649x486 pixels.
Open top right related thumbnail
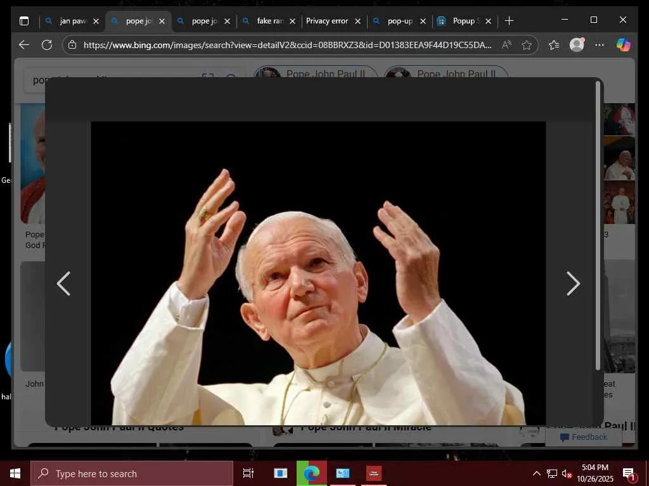619,120
